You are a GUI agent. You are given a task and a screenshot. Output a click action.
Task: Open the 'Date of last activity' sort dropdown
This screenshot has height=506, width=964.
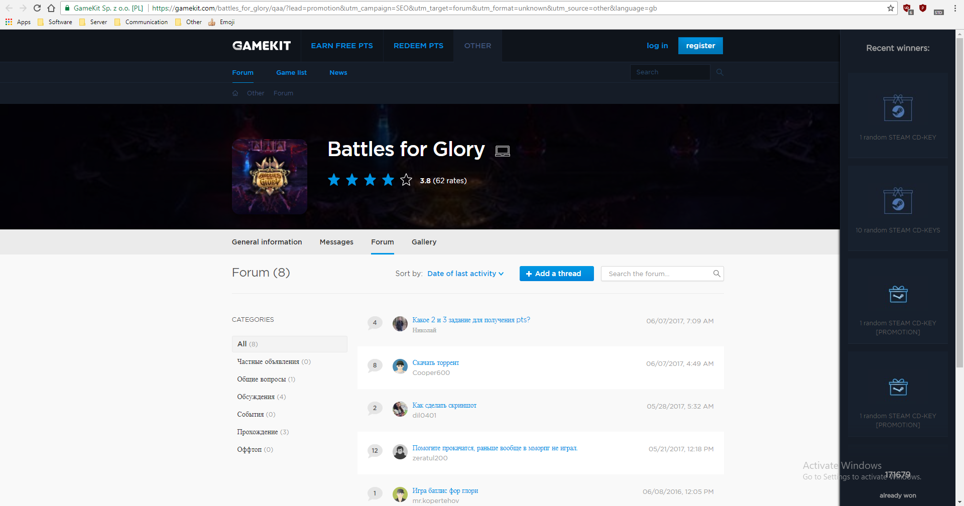[464, 273]
